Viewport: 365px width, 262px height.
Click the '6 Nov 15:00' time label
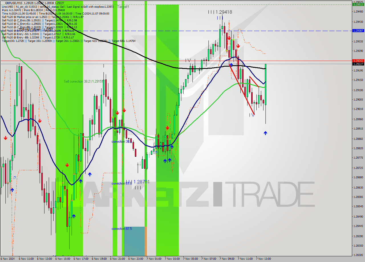pyautogui.click(x=63, y=259)
